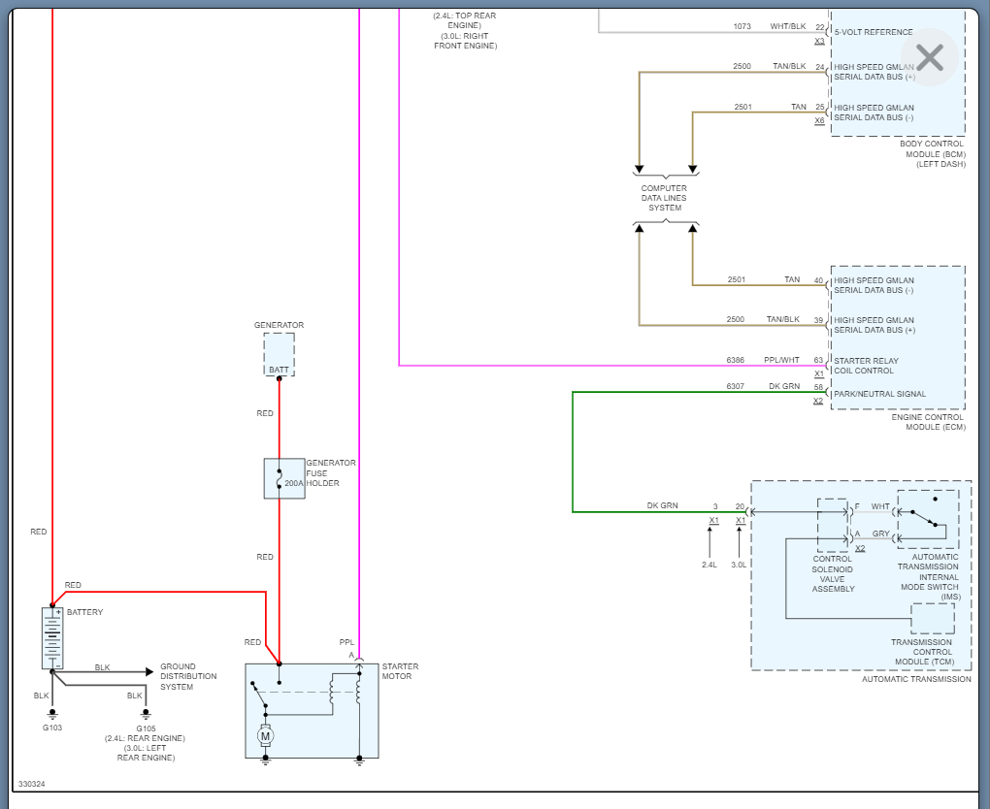Open the Ground Distribution System reference
990x809 pixels.
[188, 676]
